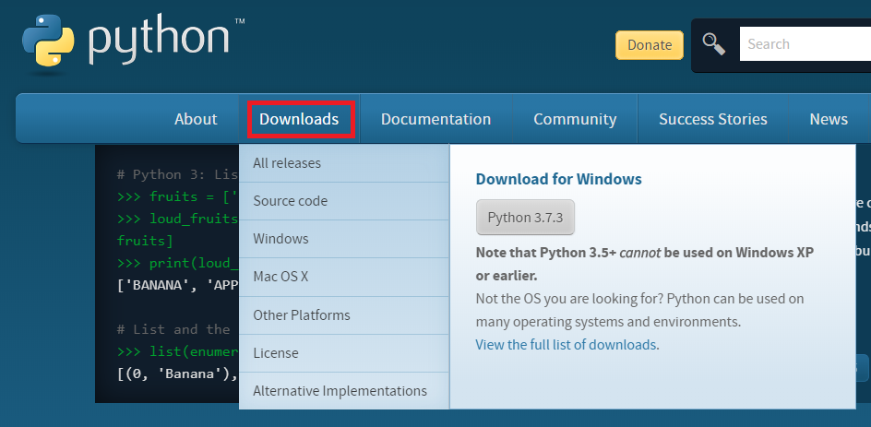This screenshot has height=427, width=871.
Task: Open the Downloads menu
Action: [299, 119]
